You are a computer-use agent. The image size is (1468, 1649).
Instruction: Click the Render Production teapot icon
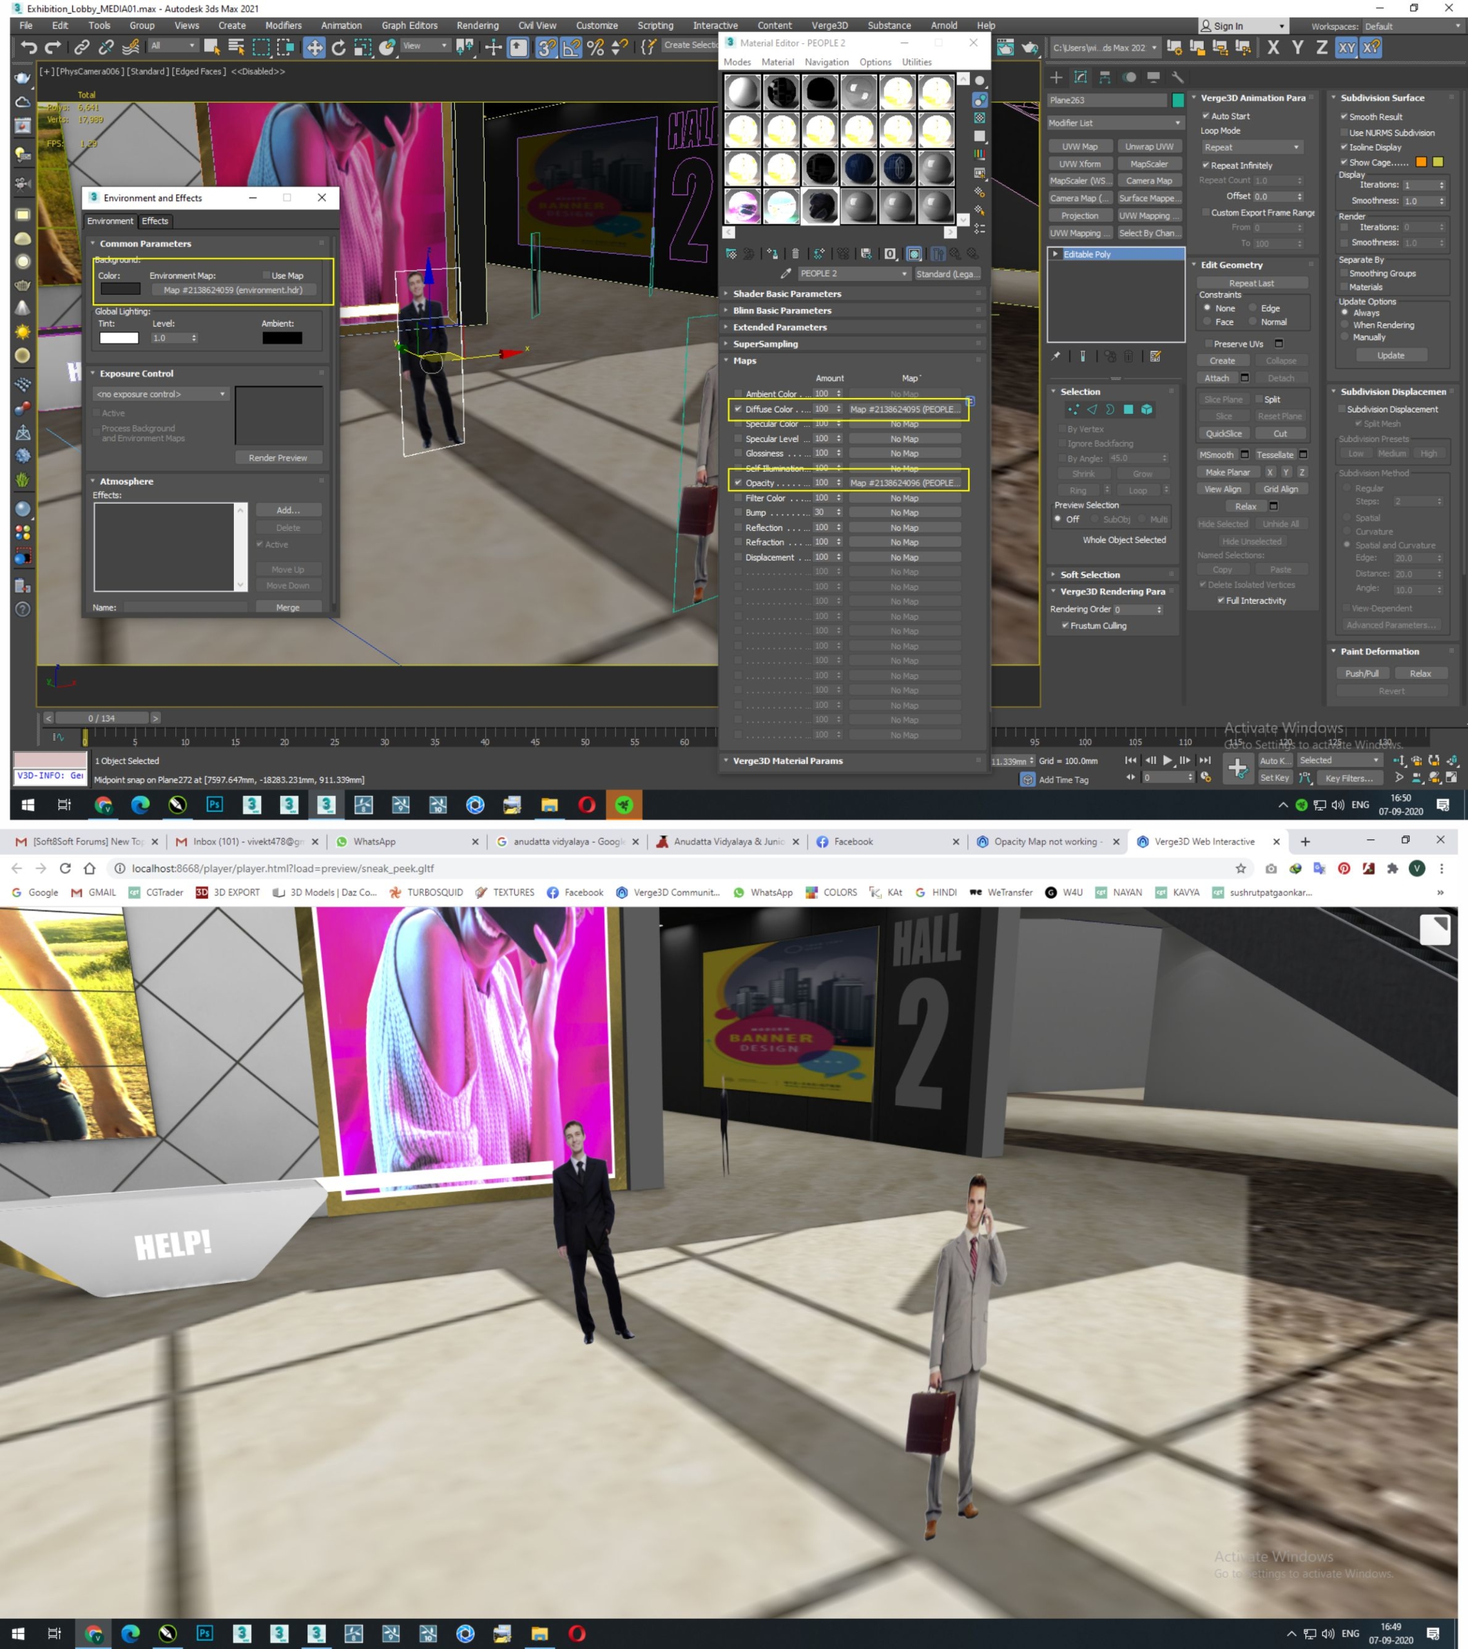1030,48
